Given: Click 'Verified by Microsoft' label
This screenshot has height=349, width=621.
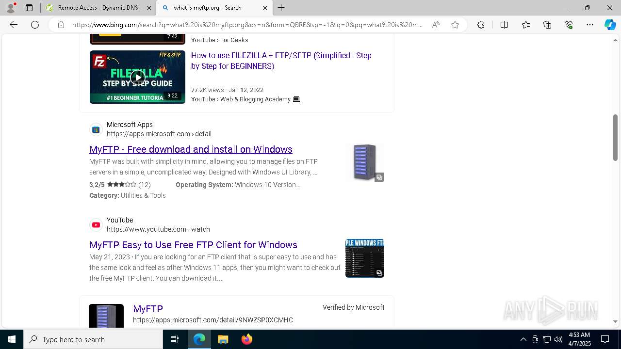Looking at the screenshot, I should pyautogui.click(x=354, y=307).
